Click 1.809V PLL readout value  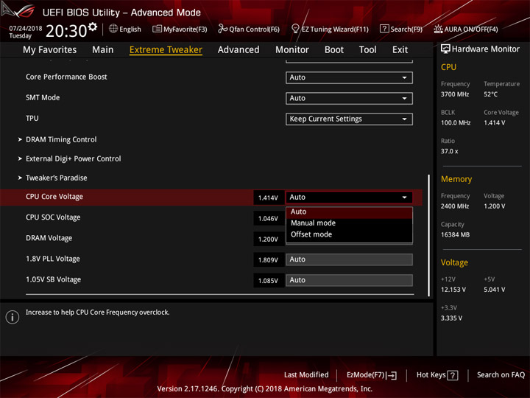[269, 260]
